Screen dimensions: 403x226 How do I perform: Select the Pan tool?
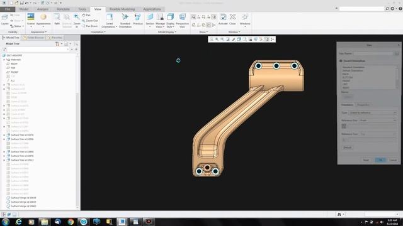pyautogui.click(x=86, y=15)
